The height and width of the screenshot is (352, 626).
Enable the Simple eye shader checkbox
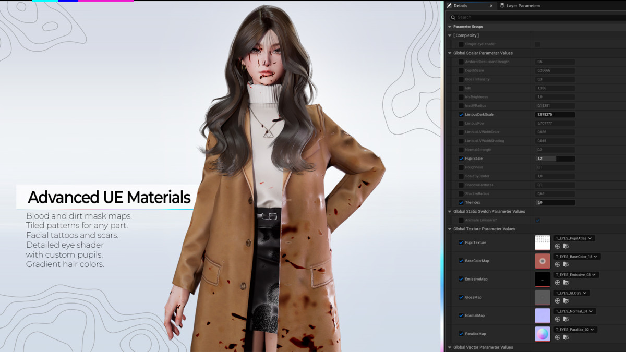pyautogui.click(x=461, y=44)
